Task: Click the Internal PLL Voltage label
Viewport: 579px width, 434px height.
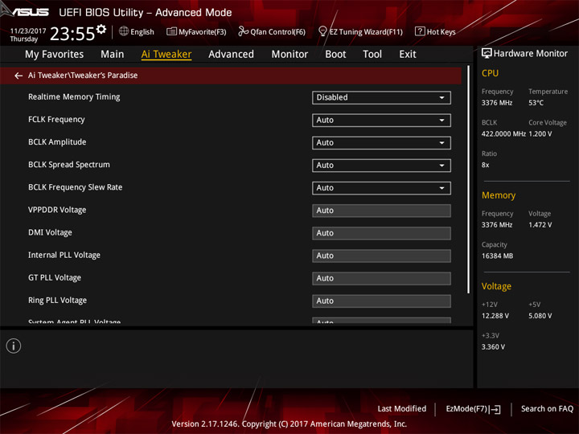Action: [64, 255]
